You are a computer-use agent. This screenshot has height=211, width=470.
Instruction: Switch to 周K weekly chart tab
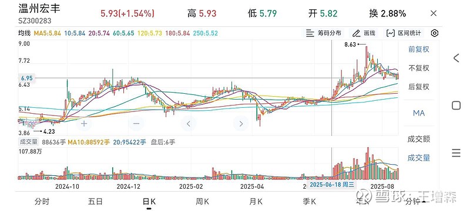[202, 202]
